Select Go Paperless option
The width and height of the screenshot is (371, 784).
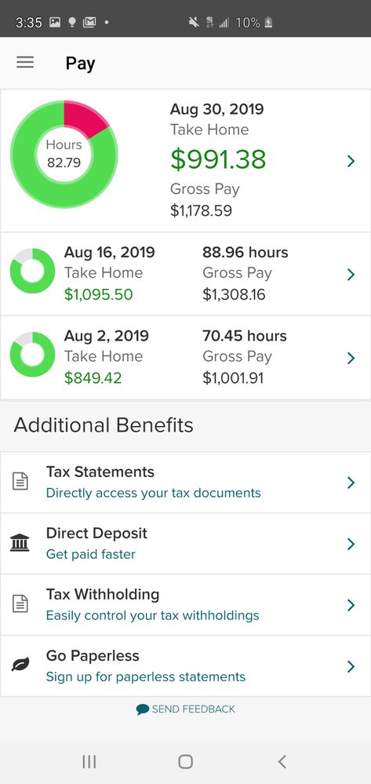(185, 666)
